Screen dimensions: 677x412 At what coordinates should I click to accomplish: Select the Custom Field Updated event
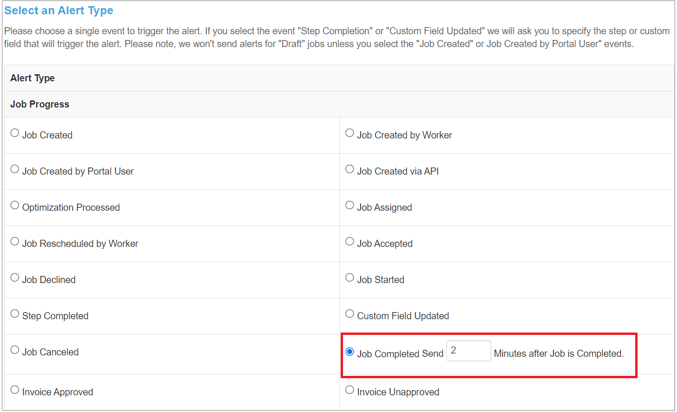click(350, 314)
